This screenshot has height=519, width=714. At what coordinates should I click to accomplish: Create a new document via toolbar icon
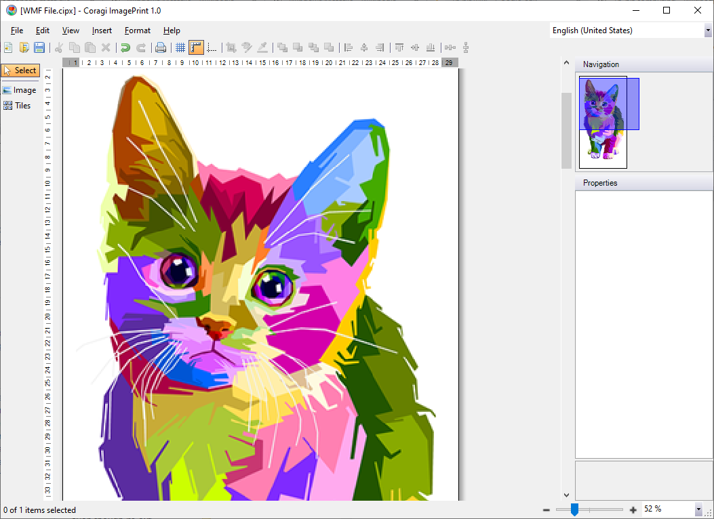(x=8, y=47)
